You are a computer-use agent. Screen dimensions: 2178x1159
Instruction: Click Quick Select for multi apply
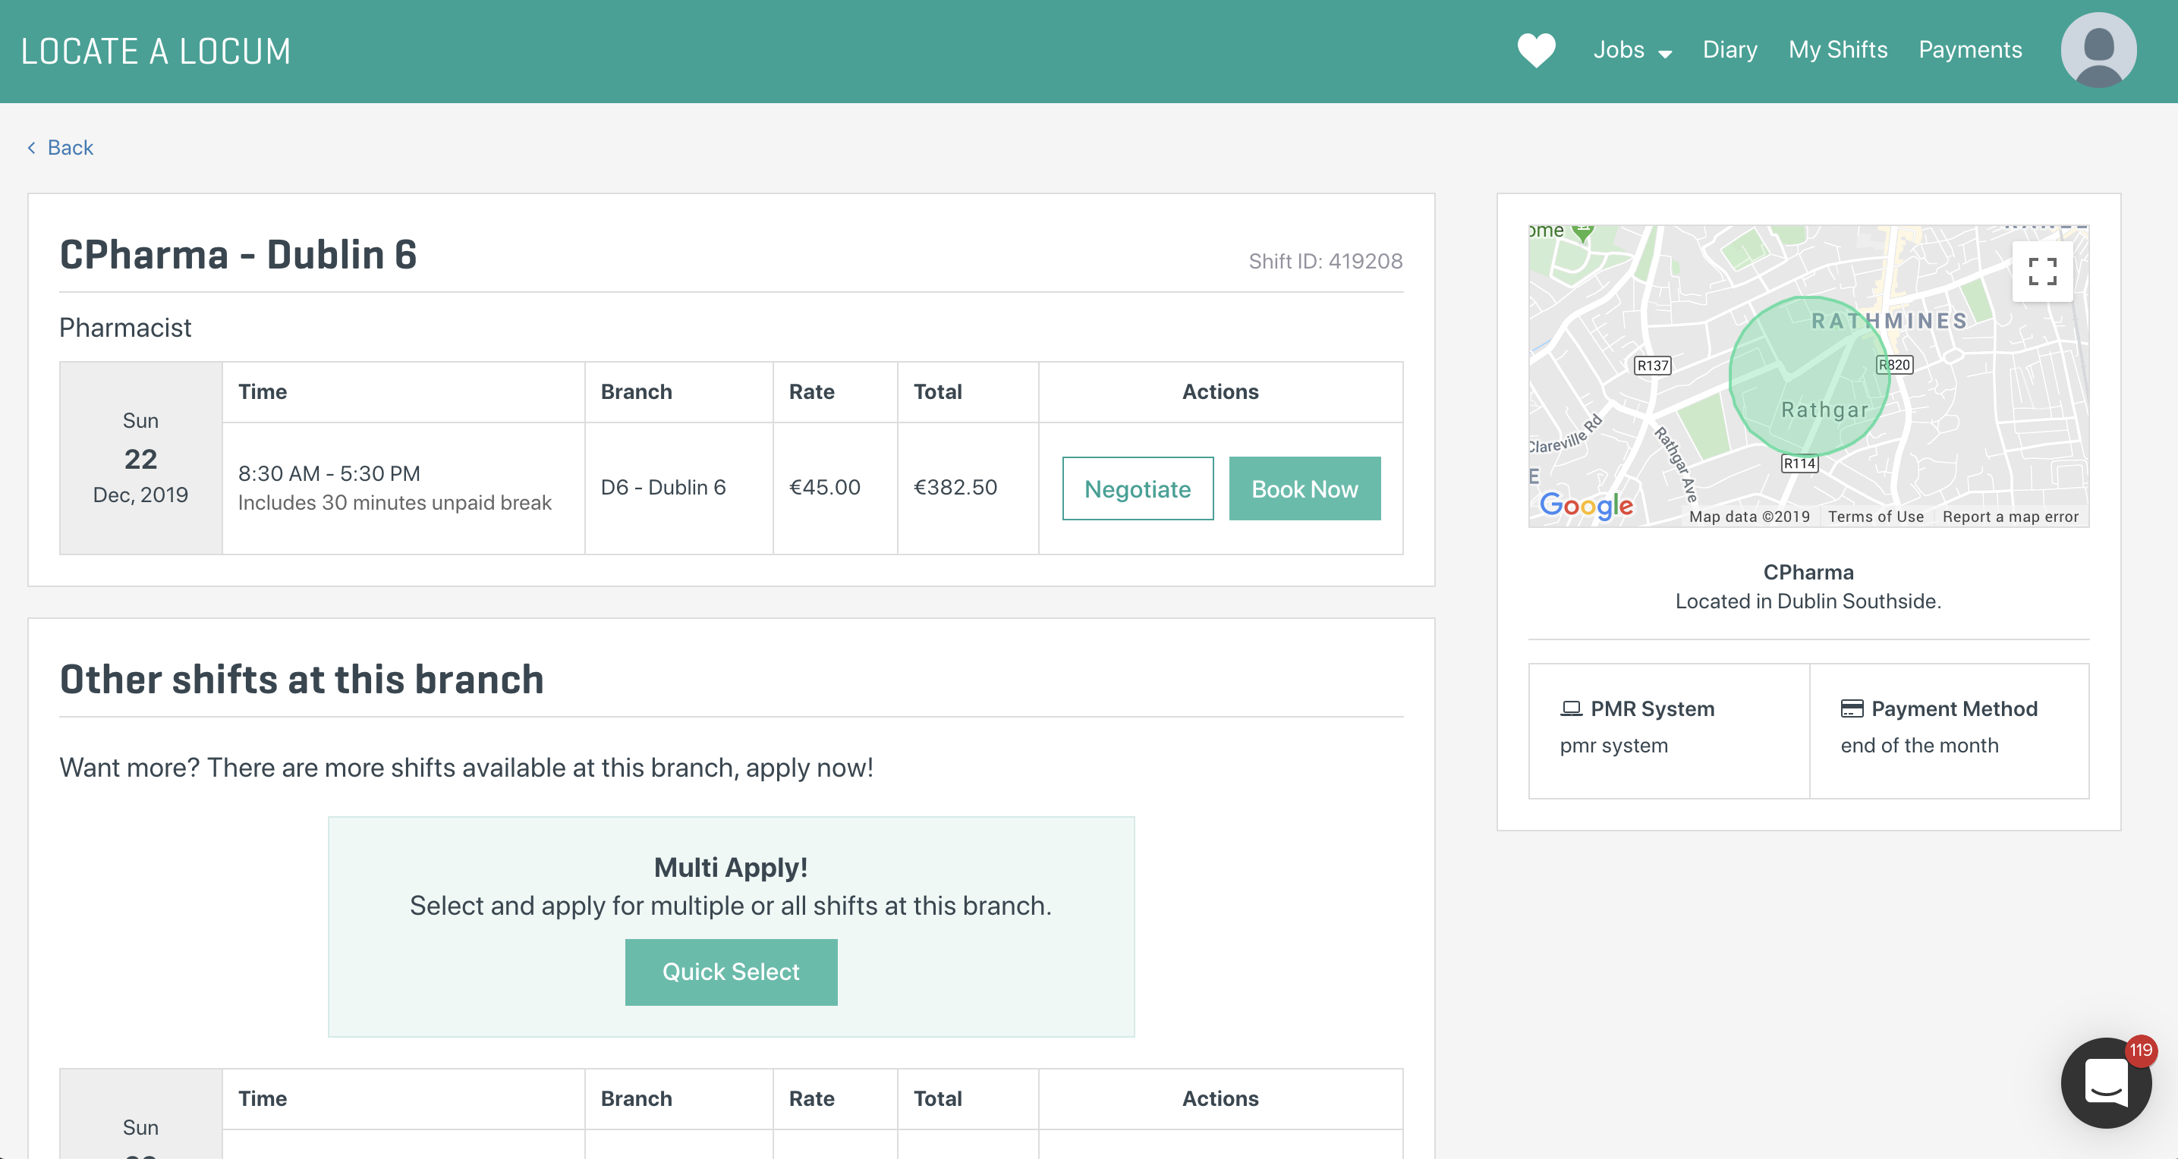pos(731,972)
